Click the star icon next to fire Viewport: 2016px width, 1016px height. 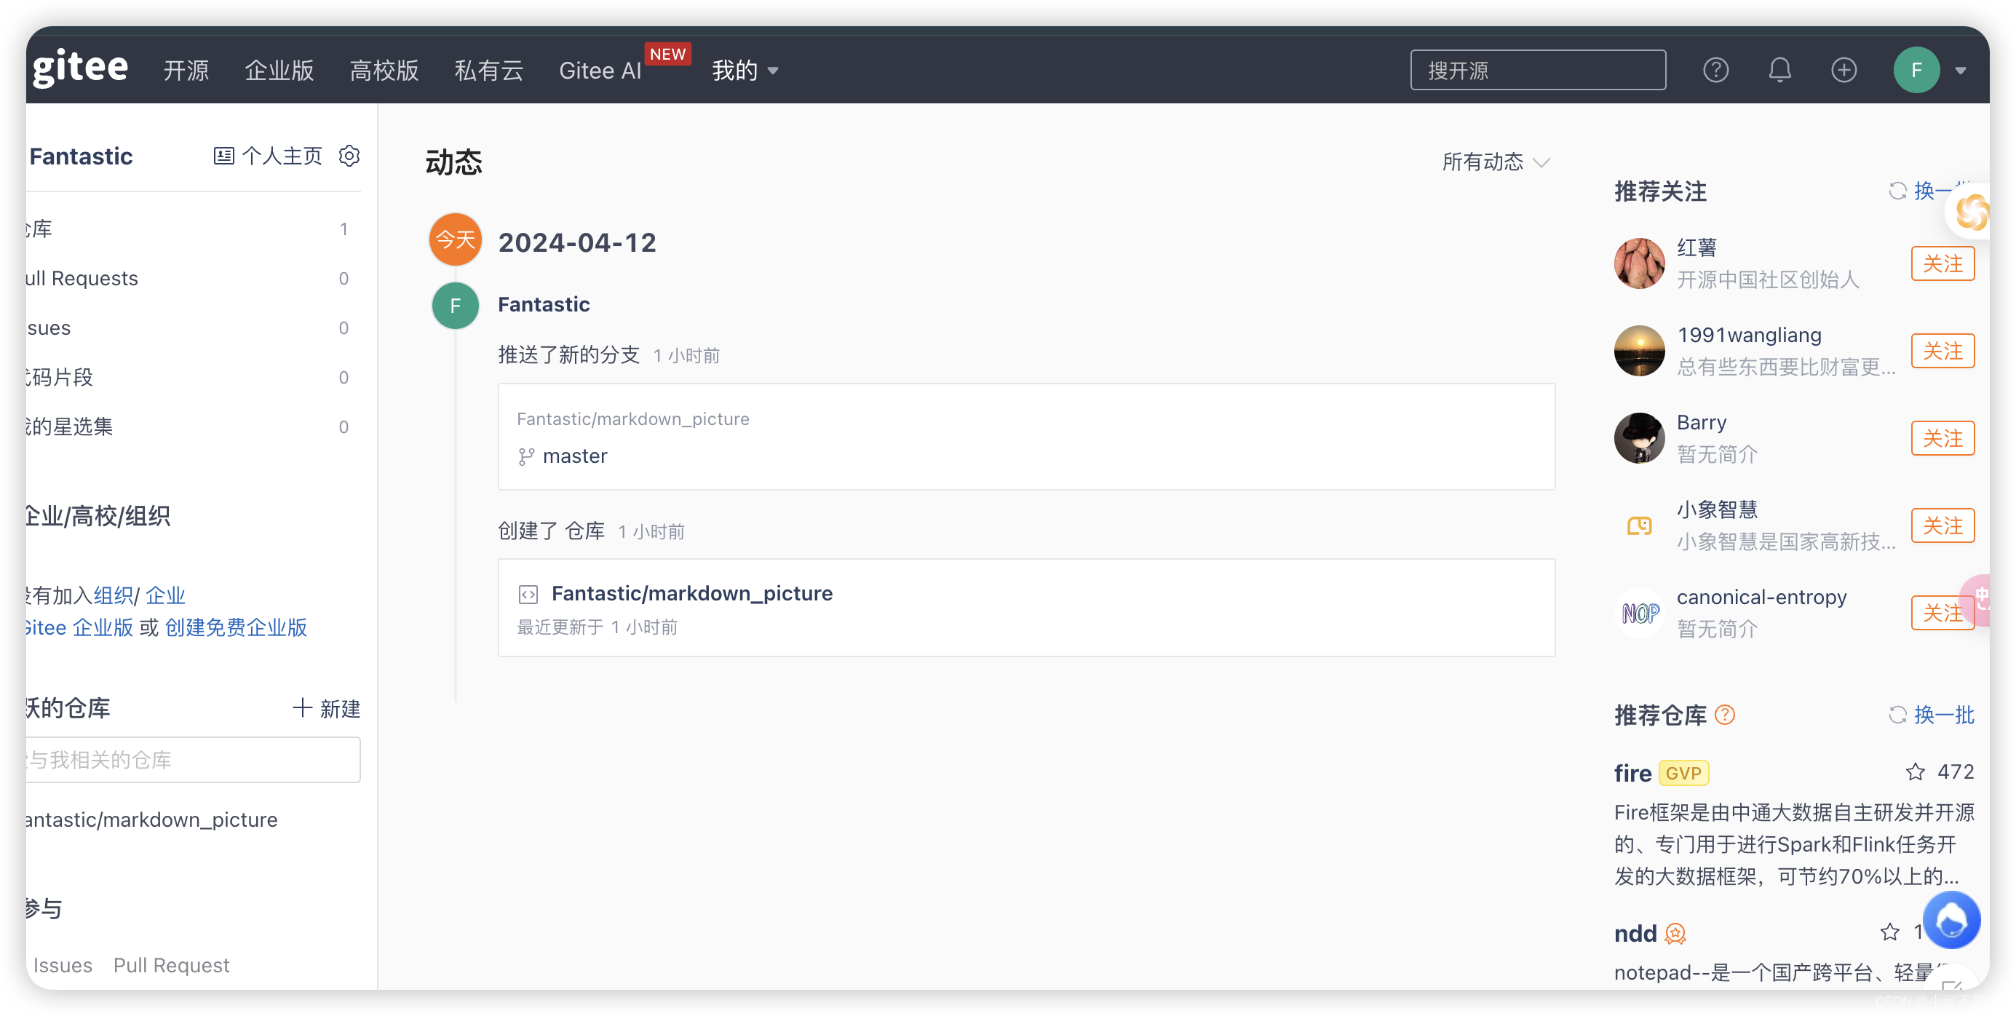1914,771
